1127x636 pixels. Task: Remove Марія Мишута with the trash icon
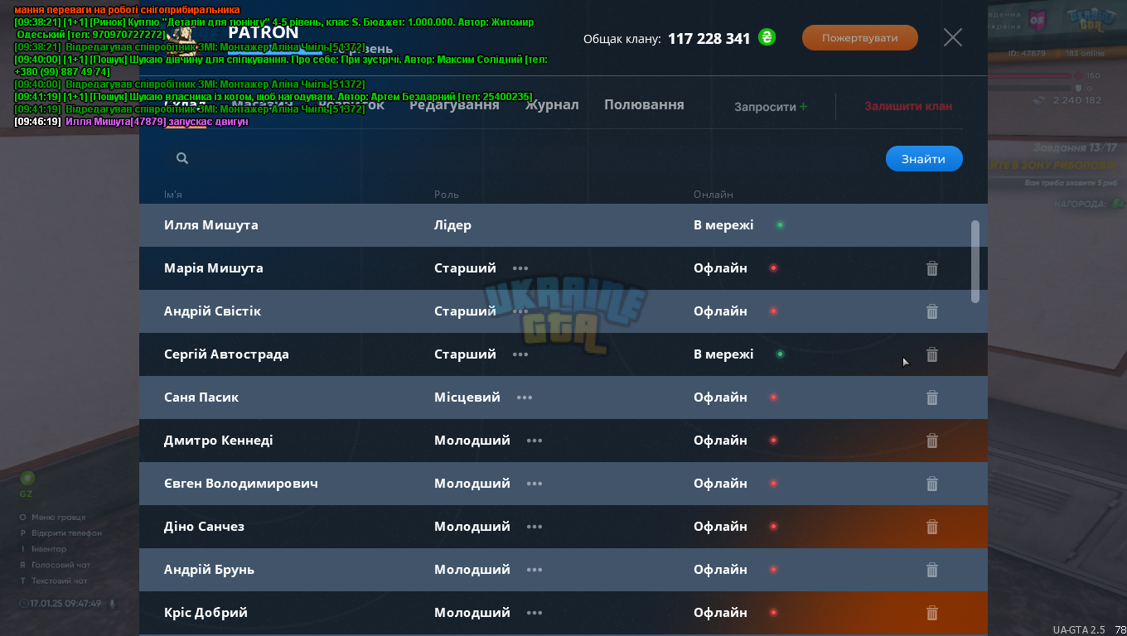(x=932, y=268)
